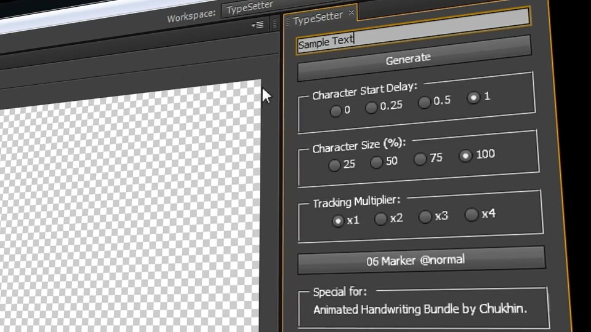Click the Animated Handwriting Bundle by Chukhin text
The width and height of the screenshot is (591, 332).
coord(420,309)
